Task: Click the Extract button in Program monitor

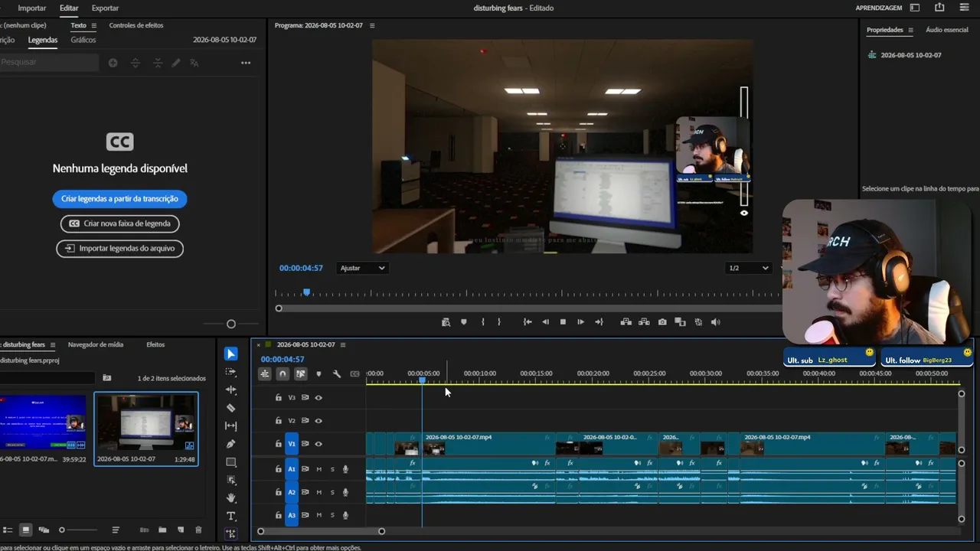Action: 644,322
